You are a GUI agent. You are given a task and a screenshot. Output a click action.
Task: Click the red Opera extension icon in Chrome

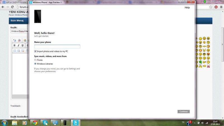coord(216,7)
